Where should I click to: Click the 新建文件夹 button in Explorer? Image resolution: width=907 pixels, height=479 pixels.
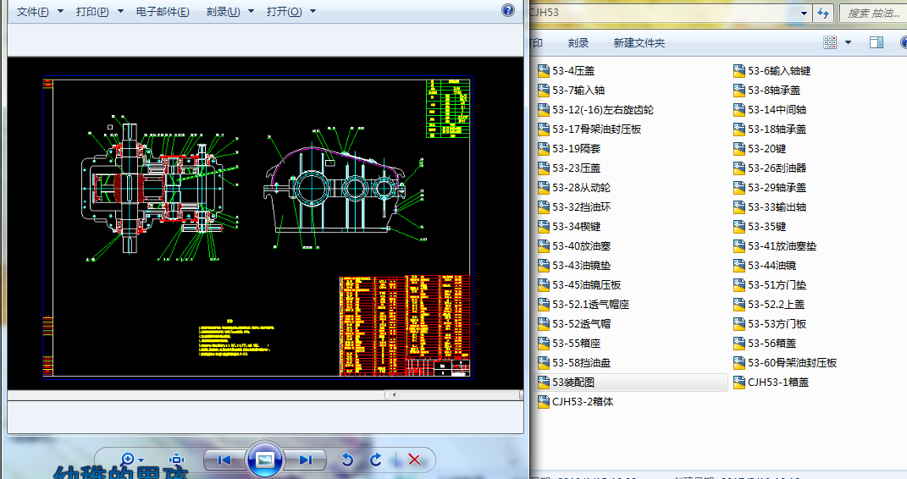639,42
